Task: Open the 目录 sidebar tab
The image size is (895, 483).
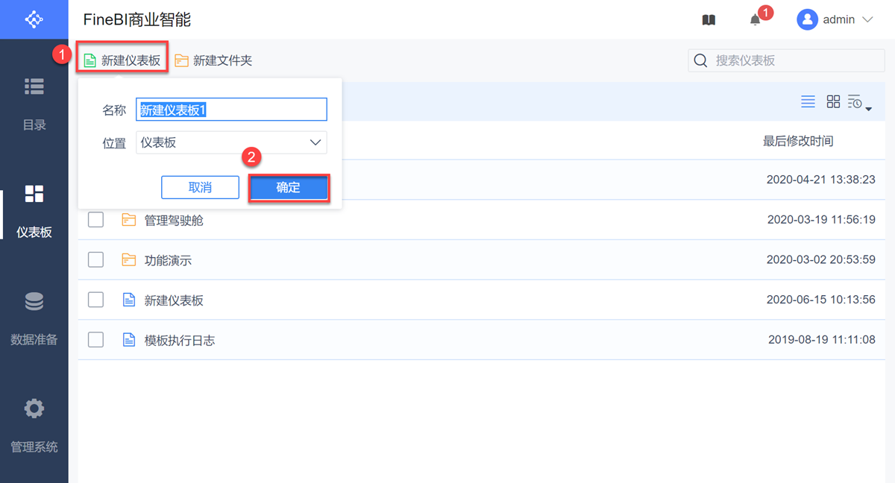Action: click(x=34, y=103)
